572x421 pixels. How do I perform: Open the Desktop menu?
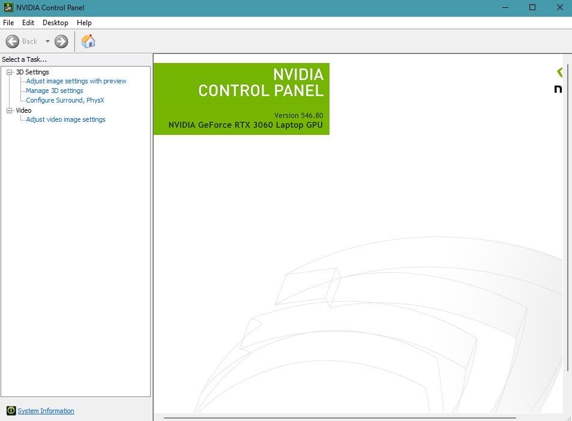55,23
